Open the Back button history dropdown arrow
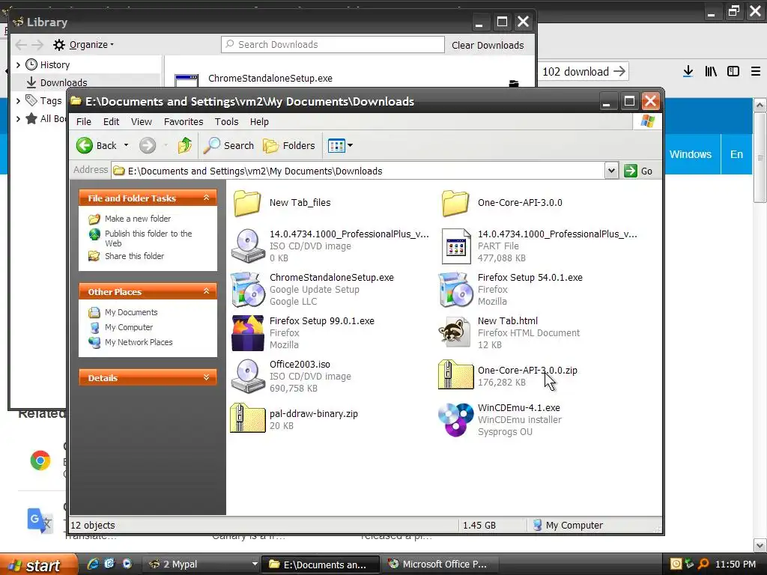 [126, 145]
